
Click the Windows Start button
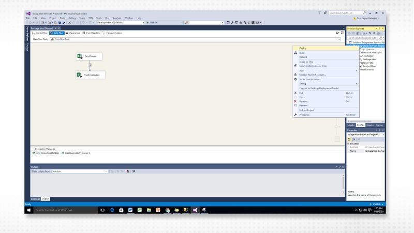[x=29, y=210]
